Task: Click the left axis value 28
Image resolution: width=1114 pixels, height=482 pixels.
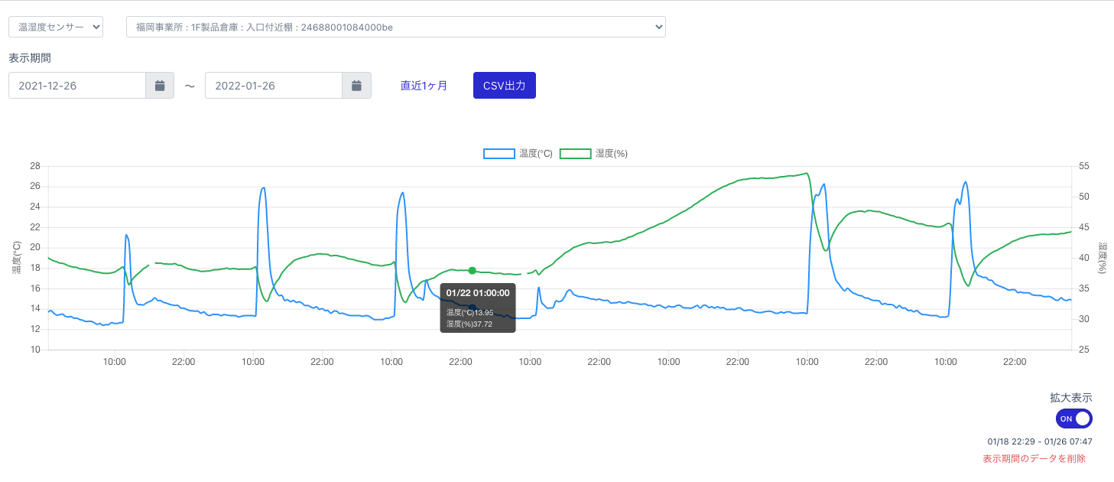Action: (34, 166)
